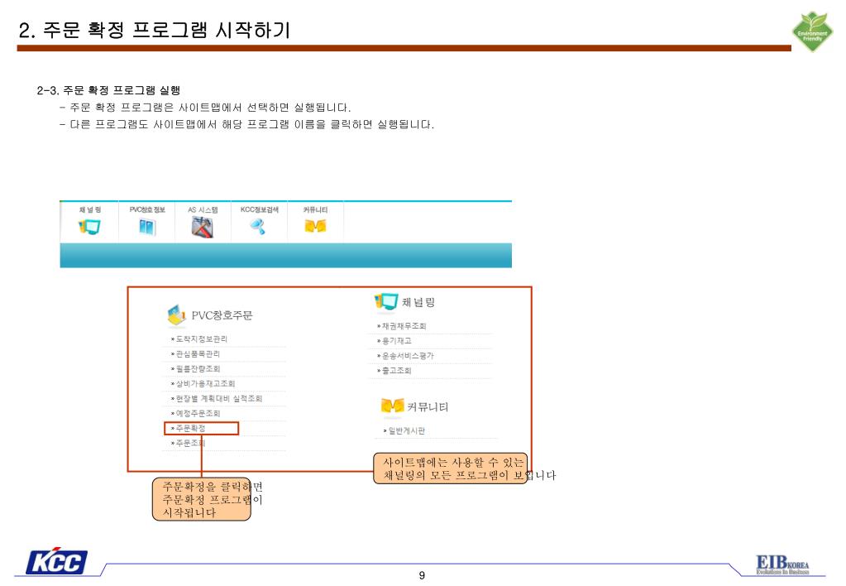
Task: Open the AS 시스템 hammer icon
Action: 203,228
